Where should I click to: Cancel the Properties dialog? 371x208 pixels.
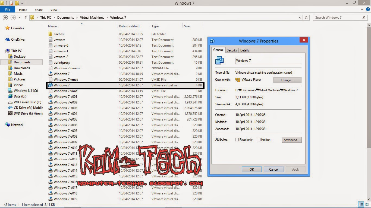(274, 170)
